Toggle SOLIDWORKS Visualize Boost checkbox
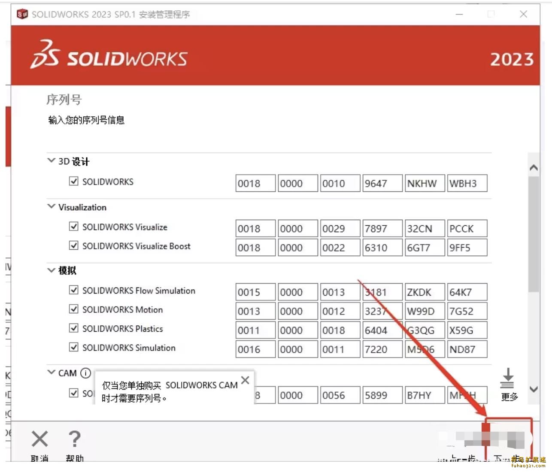Image resolution: width=552 pixels, height=472 pixels. 74,245
